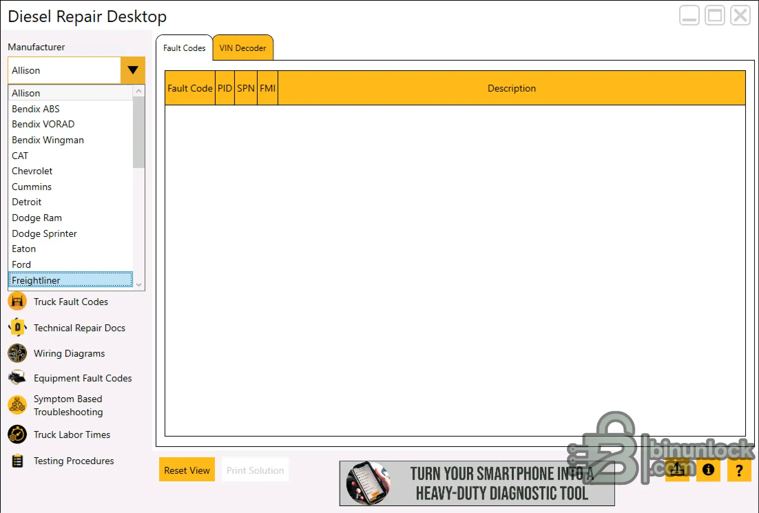Click the Equipment Fault Codes bulldozer icon
Screen dimensions: 759x513
[17, 378]
